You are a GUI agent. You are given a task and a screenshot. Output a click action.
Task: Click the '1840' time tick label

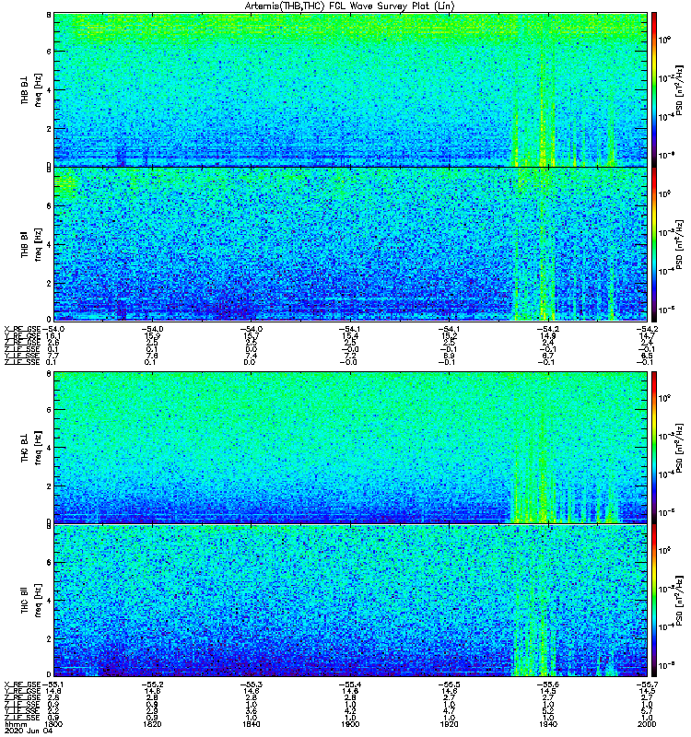click(252, 724)
